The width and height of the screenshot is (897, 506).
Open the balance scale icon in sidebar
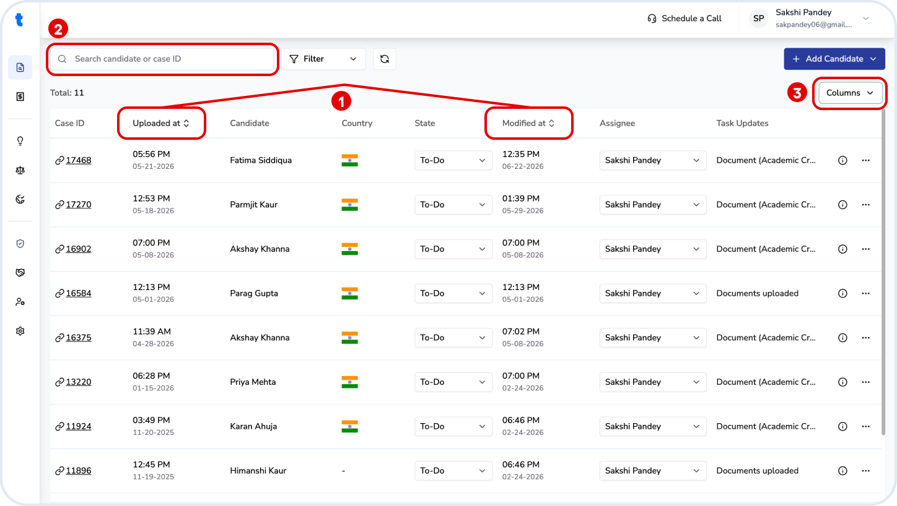(20, 170)
